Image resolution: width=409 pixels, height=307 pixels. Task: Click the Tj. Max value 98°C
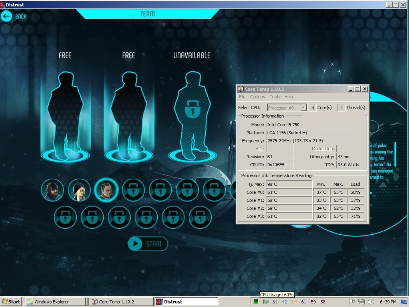point(289,184)
